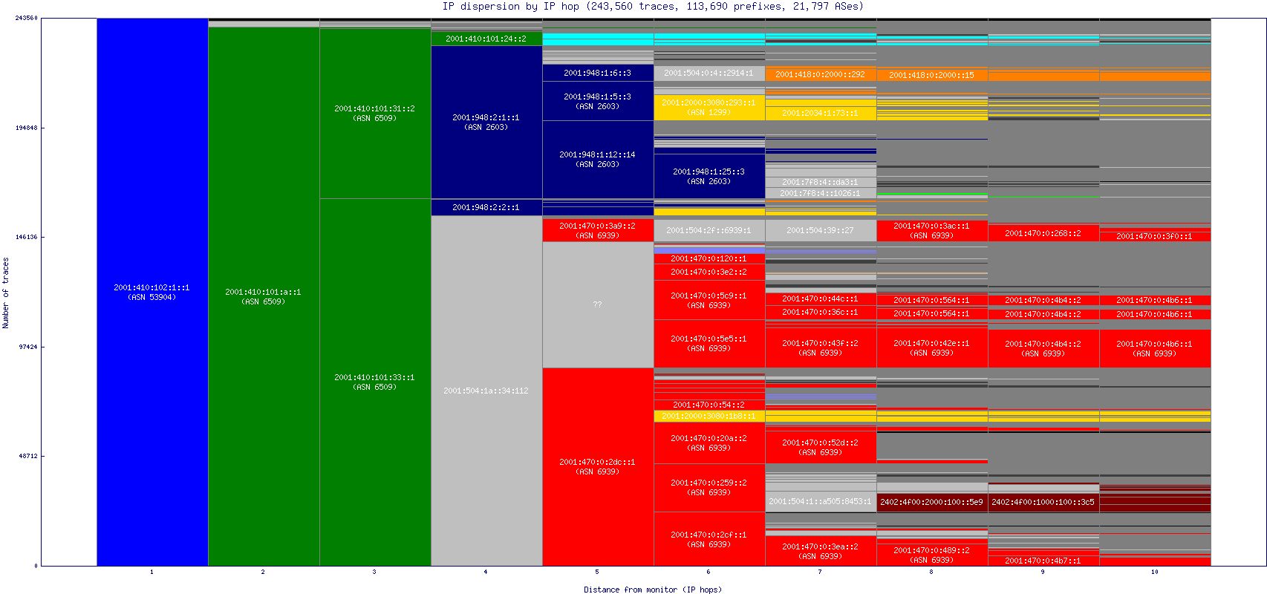Click the 243560 y-axis tick value

tap(27, 18)
